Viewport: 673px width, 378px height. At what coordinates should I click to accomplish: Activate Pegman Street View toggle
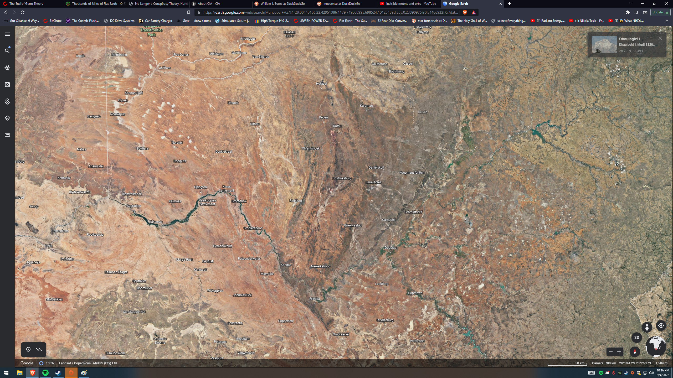click(647, 327)
